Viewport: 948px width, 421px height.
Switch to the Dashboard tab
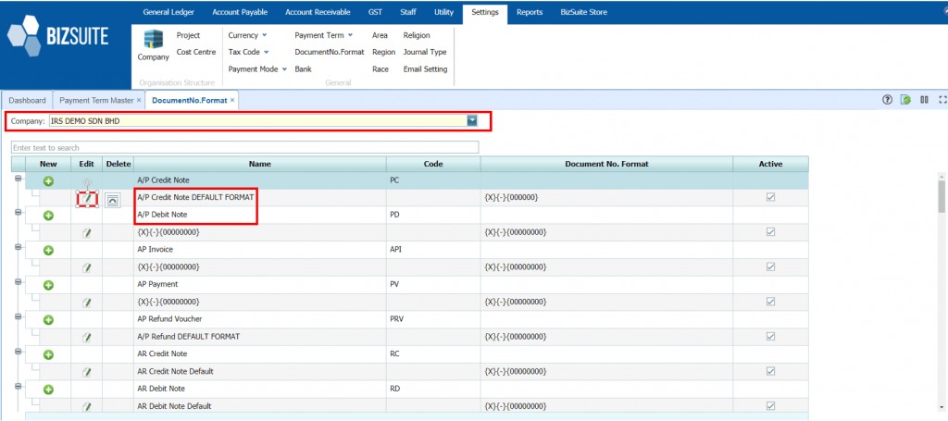(x=27, y=100)
